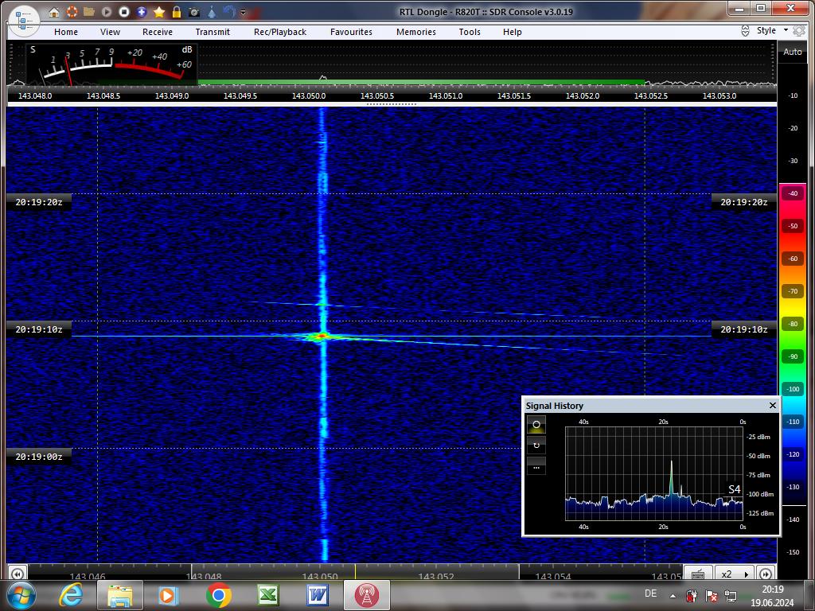
Task: Click the Home icon in quick access toolbar
Action: click(x=53, y=11)
